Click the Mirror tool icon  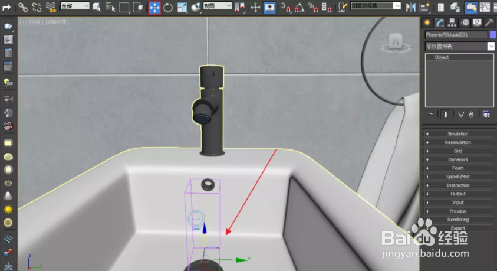click(x=411, y=7)
